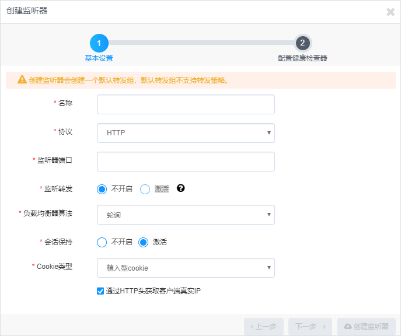Close the create listener dialog
401x336 pixels.
tap(390, 12)
